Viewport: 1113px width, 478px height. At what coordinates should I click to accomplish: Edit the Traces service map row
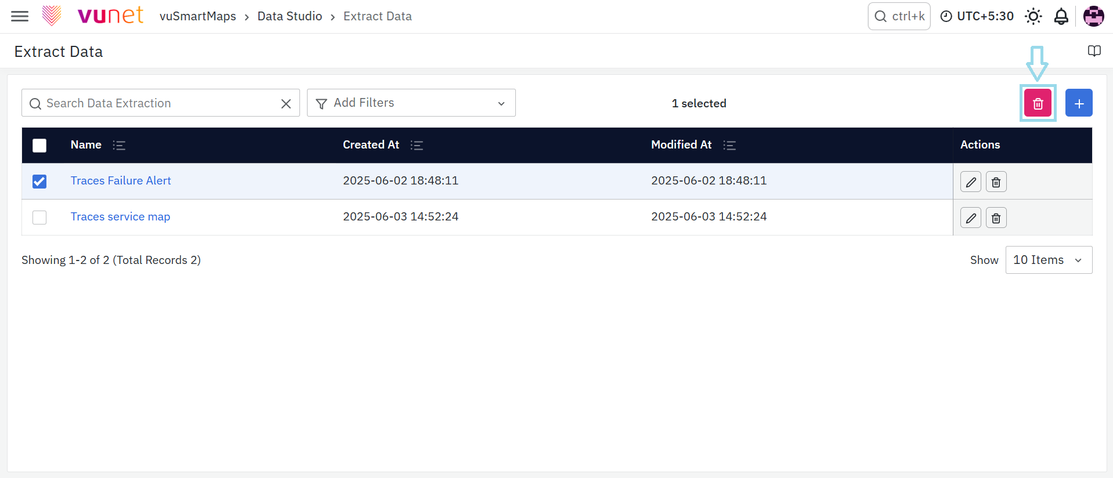click(971, 218)
